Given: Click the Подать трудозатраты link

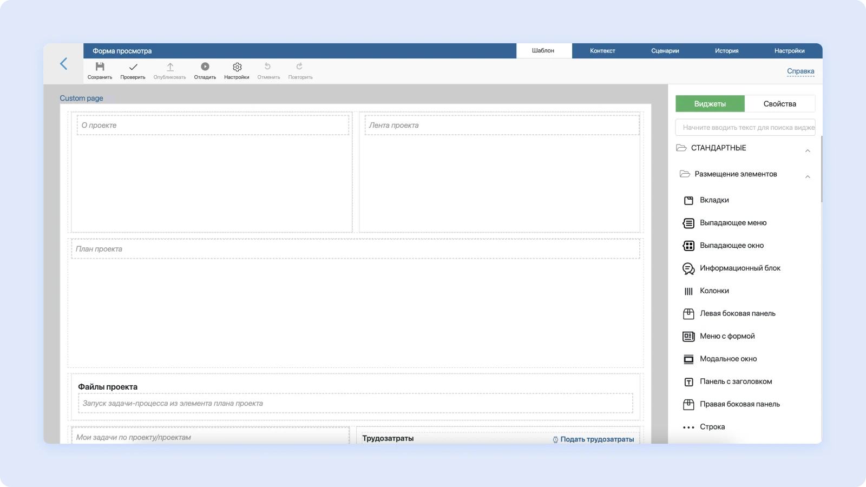Looking at the screenshot, I should [596, 439].
